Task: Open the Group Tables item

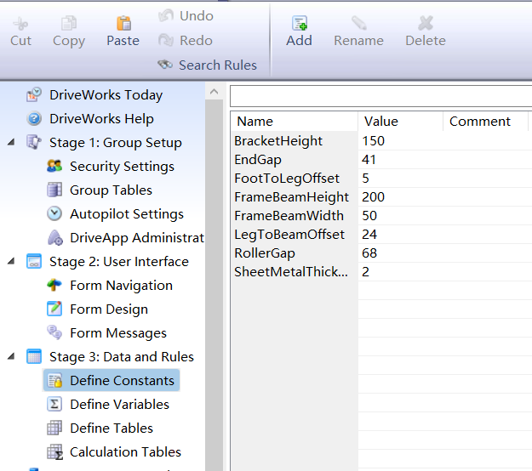Action: coord(111,190)
